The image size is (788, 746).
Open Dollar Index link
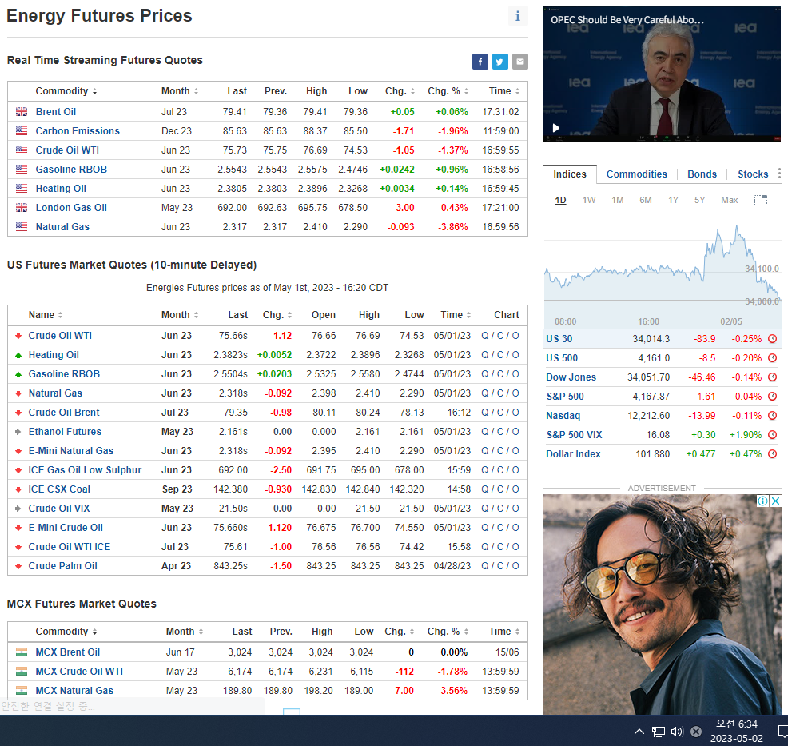(573, 454)
